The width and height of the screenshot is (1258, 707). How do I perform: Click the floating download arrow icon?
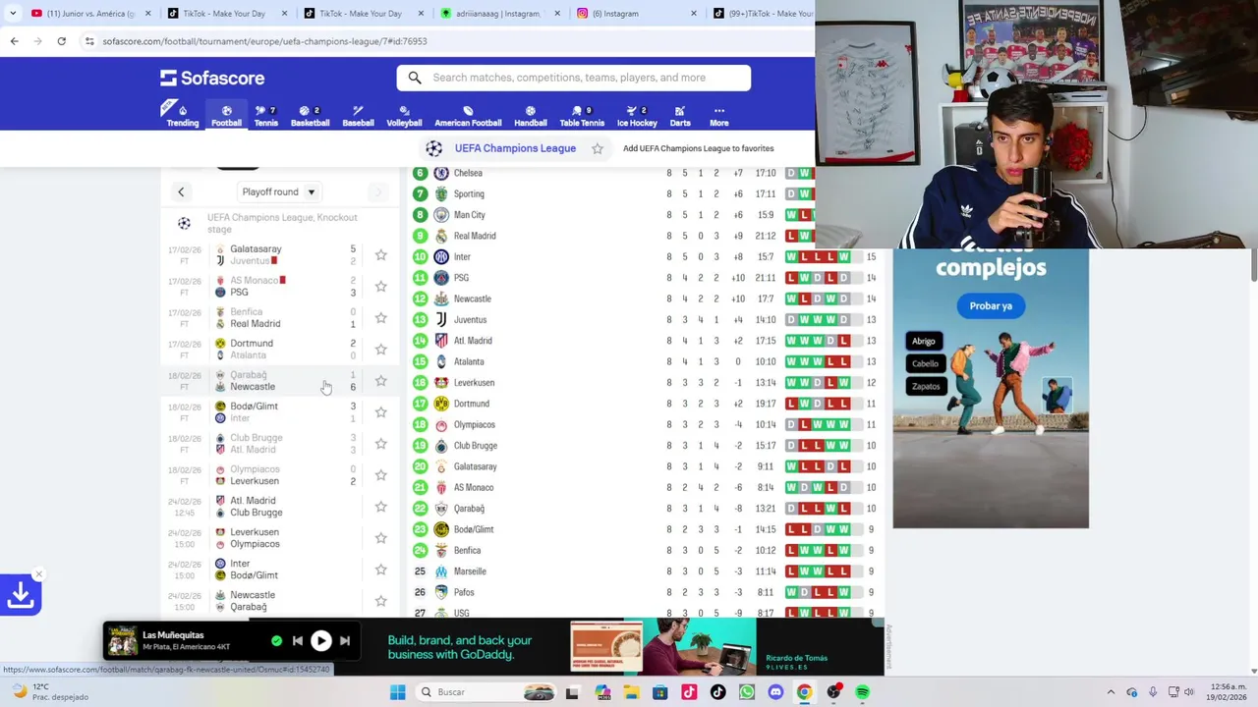point(21,594)
